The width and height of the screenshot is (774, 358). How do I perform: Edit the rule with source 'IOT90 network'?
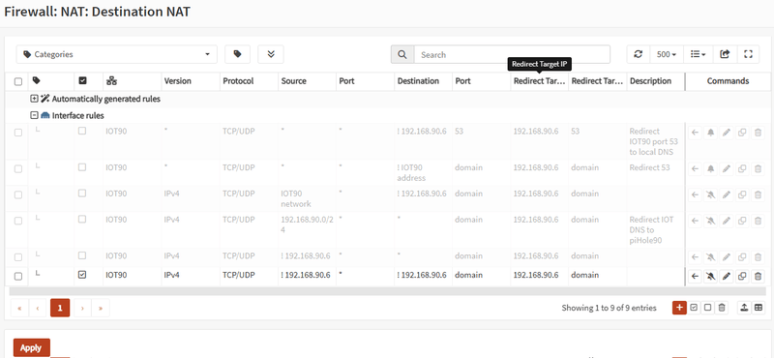(726, 194)
